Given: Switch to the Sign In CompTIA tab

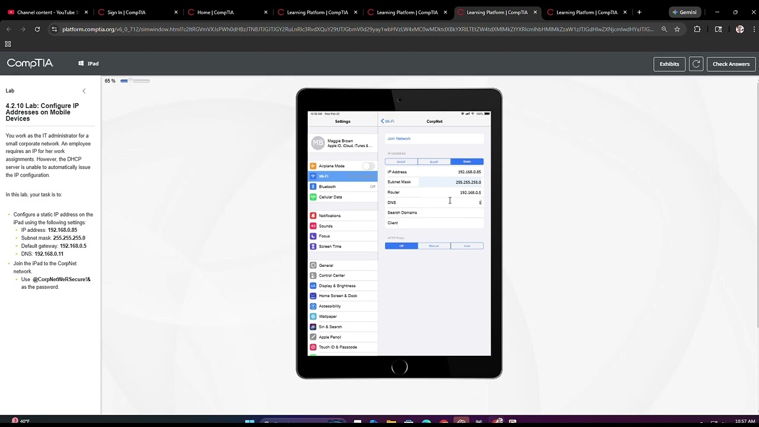Looking at the screenshot, I should click(x=138, y=12).
